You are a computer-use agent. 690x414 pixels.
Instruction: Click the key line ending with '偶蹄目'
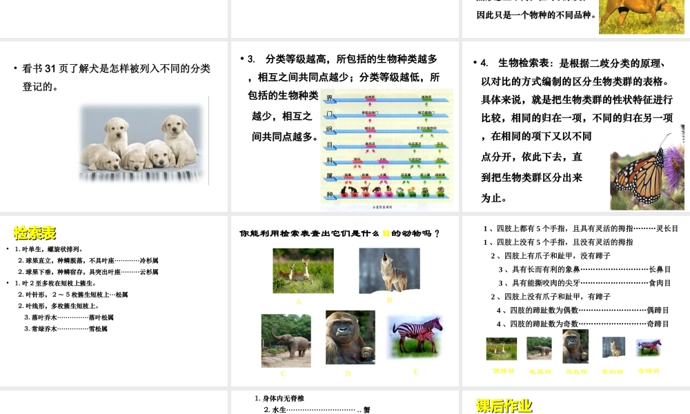(582, 310)
